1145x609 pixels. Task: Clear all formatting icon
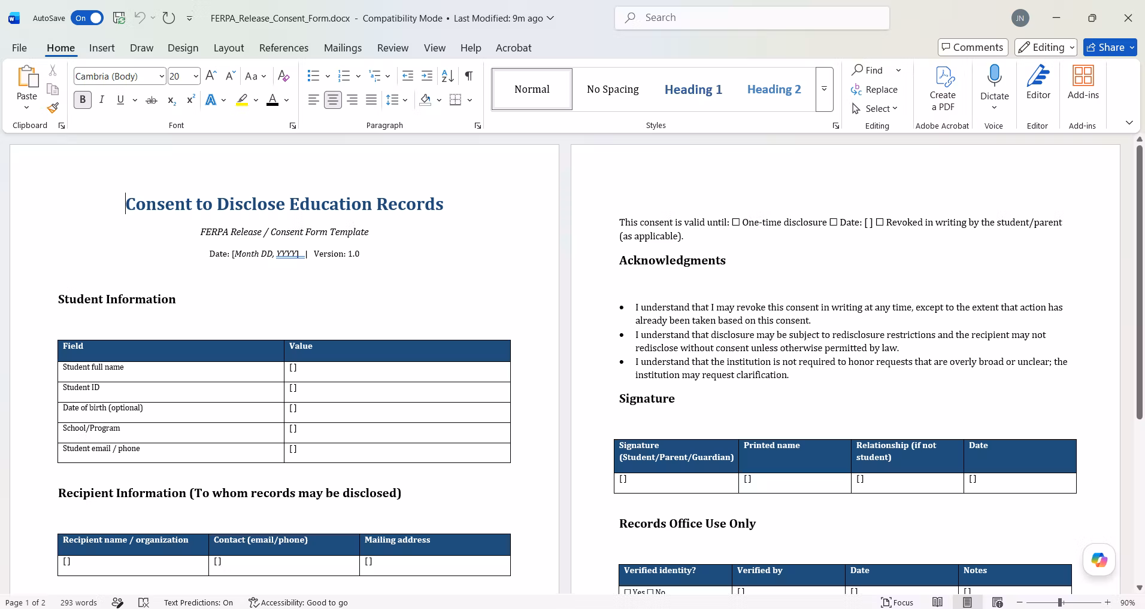[x=284, y=76]
